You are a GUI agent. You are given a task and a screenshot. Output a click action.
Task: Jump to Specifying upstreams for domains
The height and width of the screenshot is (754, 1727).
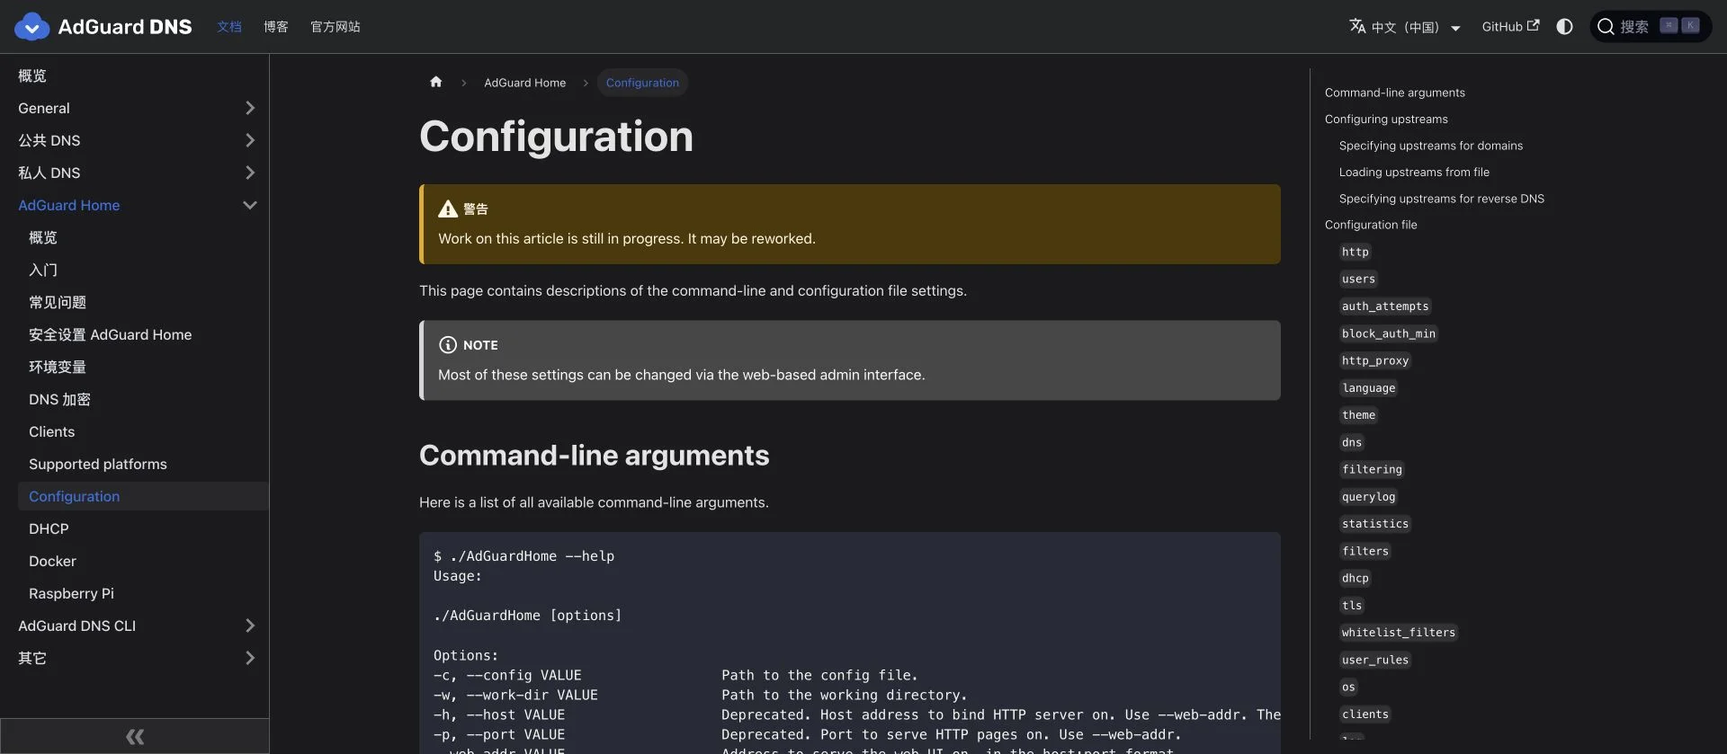[x=1431, y=146]
